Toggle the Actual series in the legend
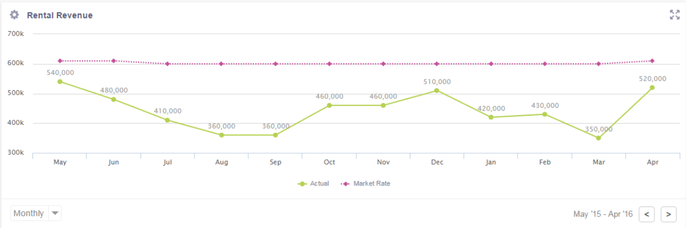 pos(314,184)
